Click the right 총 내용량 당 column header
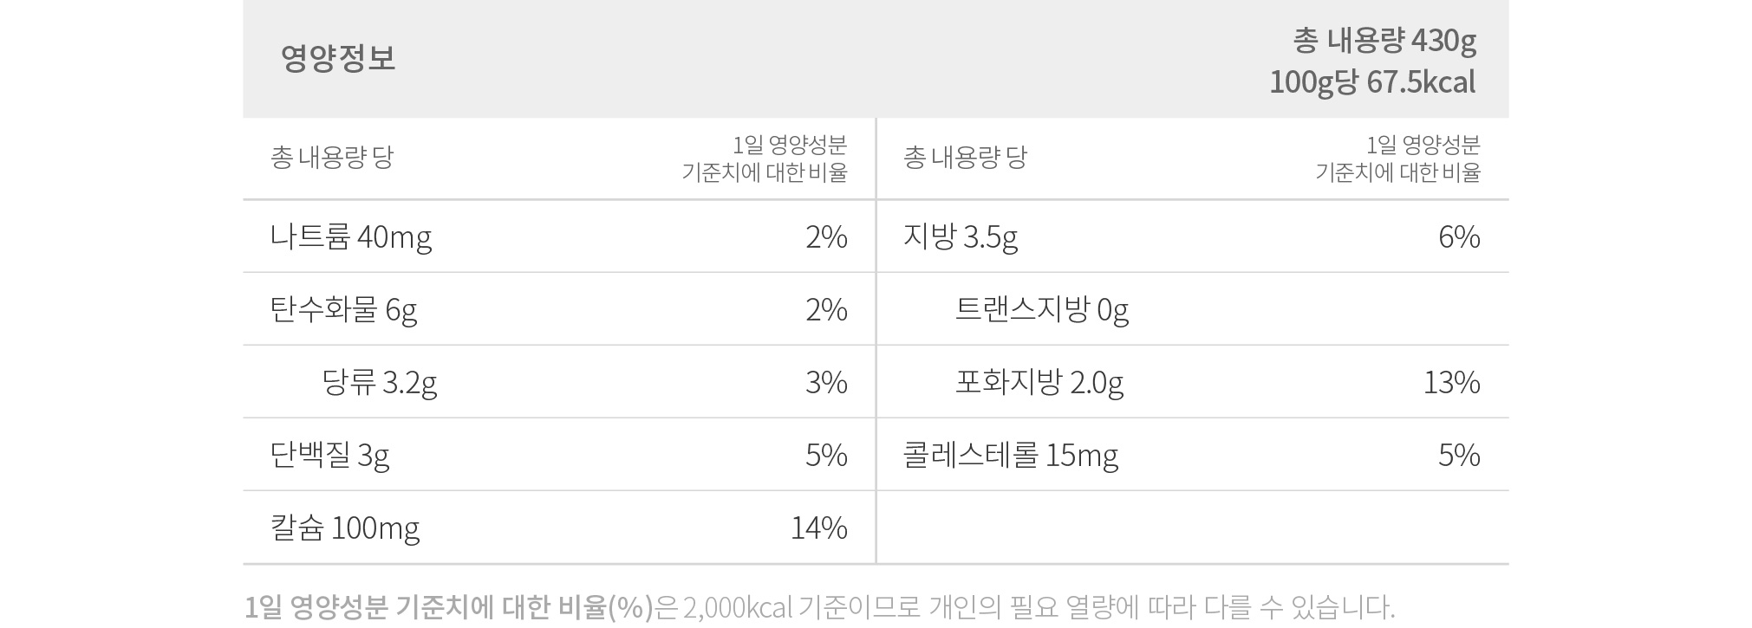Screen dimensions: 1752x628 (x=965, y=158)
